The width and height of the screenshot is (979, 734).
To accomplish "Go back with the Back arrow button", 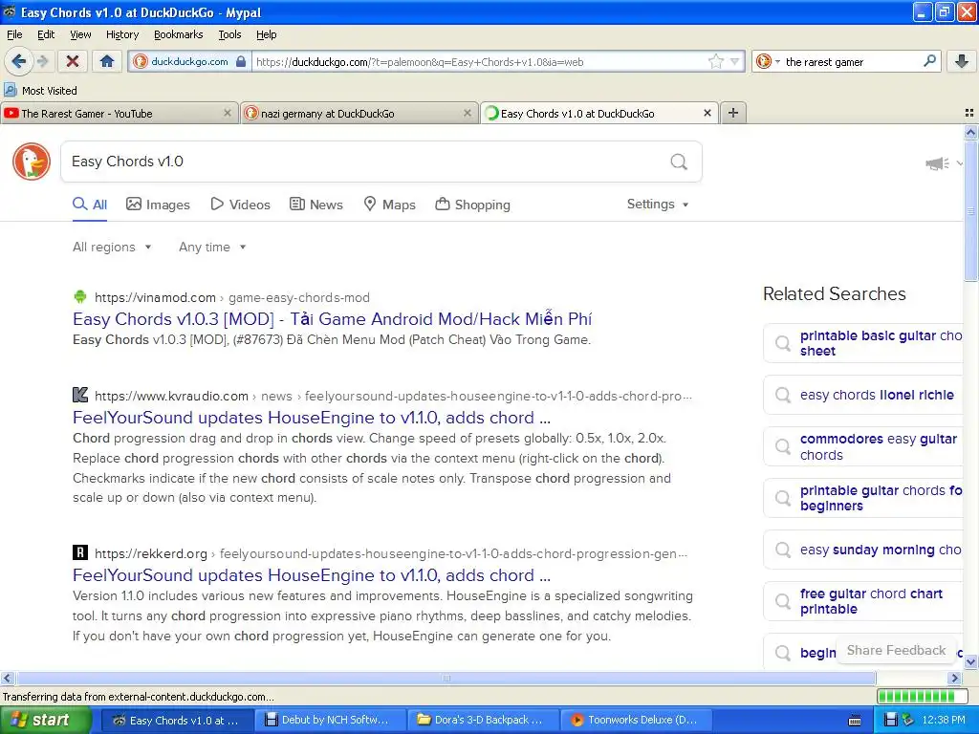I will click(19, 61).
